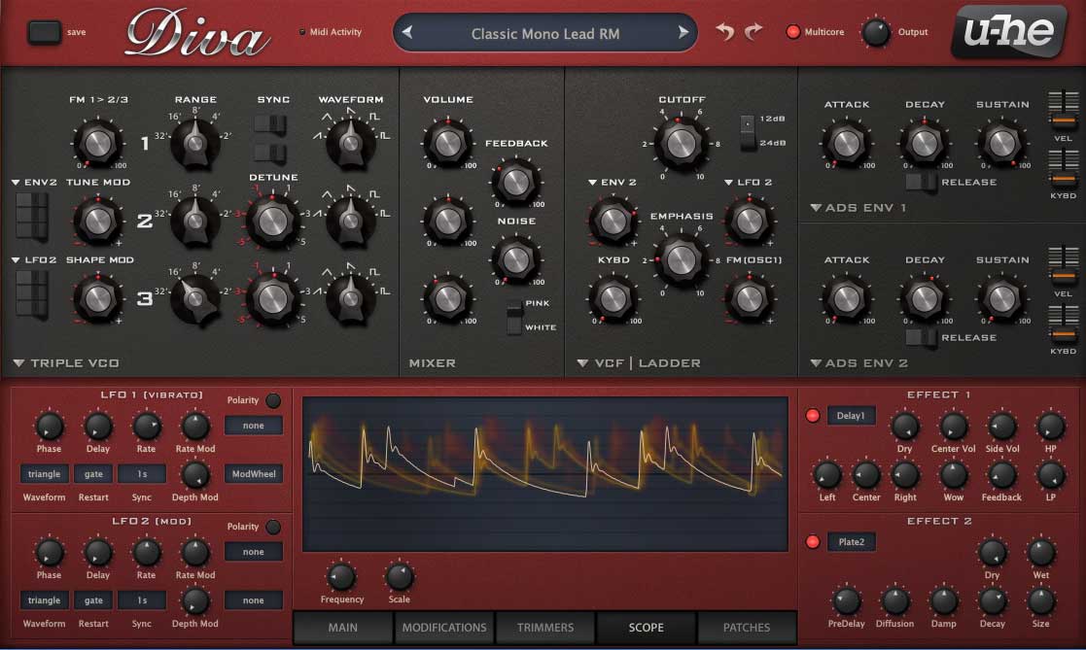Click the mixer Feedback knob
1086x650 pixels.
click(x=515, y=182)
